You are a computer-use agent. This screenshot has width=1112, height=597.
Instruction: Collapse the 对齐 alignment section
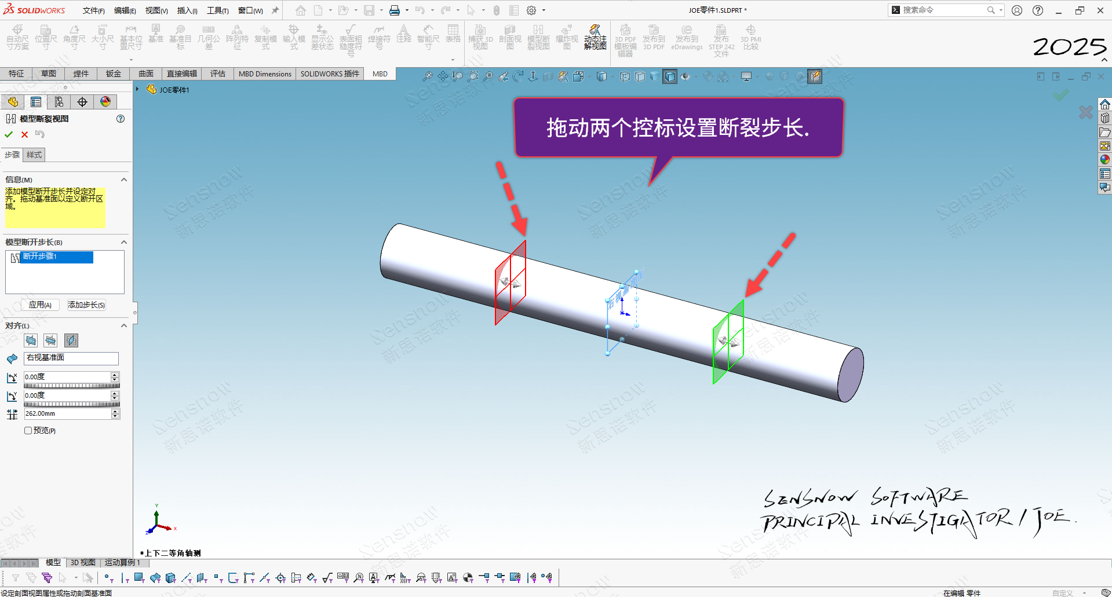coord(123,326)
